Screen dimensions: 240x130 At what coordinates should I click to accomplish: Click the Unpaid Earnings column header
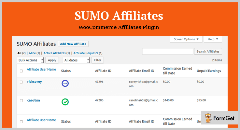click(x=209, y=71)
